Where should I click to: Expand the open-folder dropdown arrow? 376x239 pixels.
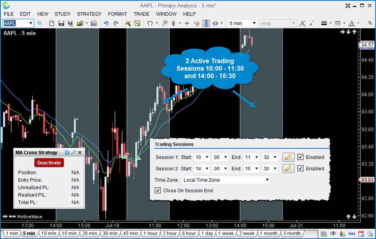87,23
